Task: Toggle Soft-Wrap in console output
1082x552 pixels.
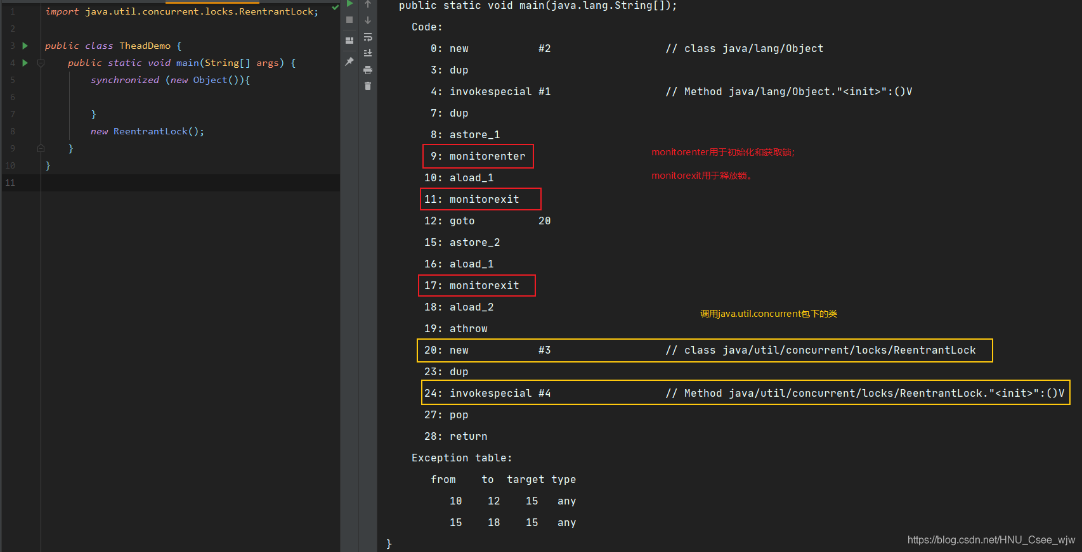Action: coord(368,37)
